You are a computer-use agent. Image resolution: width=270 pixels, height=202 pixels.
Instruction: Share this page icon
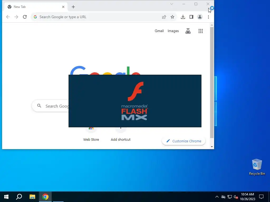(x=164, y=17)
